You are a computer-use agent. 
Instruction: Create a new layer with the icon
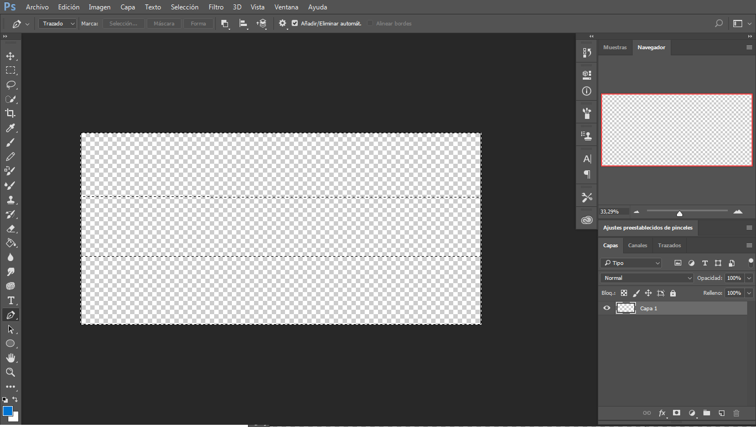[721, 413]
